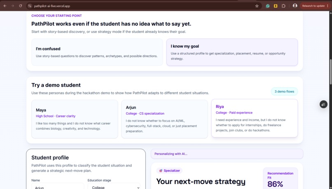Click the page vertical scrollbar thumb
Viewport: 332px width, 189px height.
(x=330, y=72)
